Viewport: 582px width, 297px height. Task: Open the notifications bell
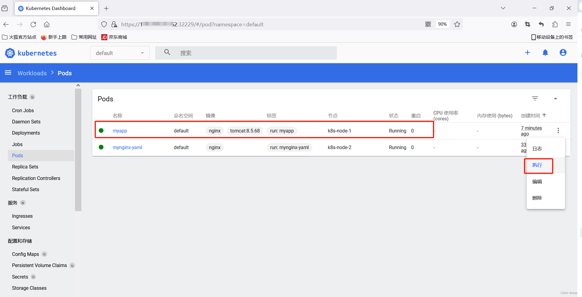click(545, 53)
